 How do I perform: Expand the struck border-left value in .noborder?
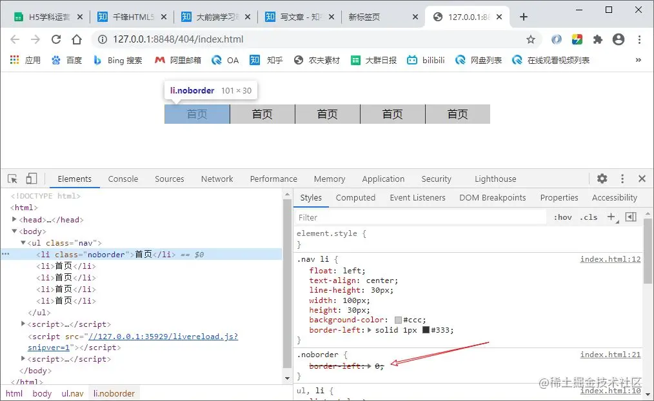pos(369,366)
